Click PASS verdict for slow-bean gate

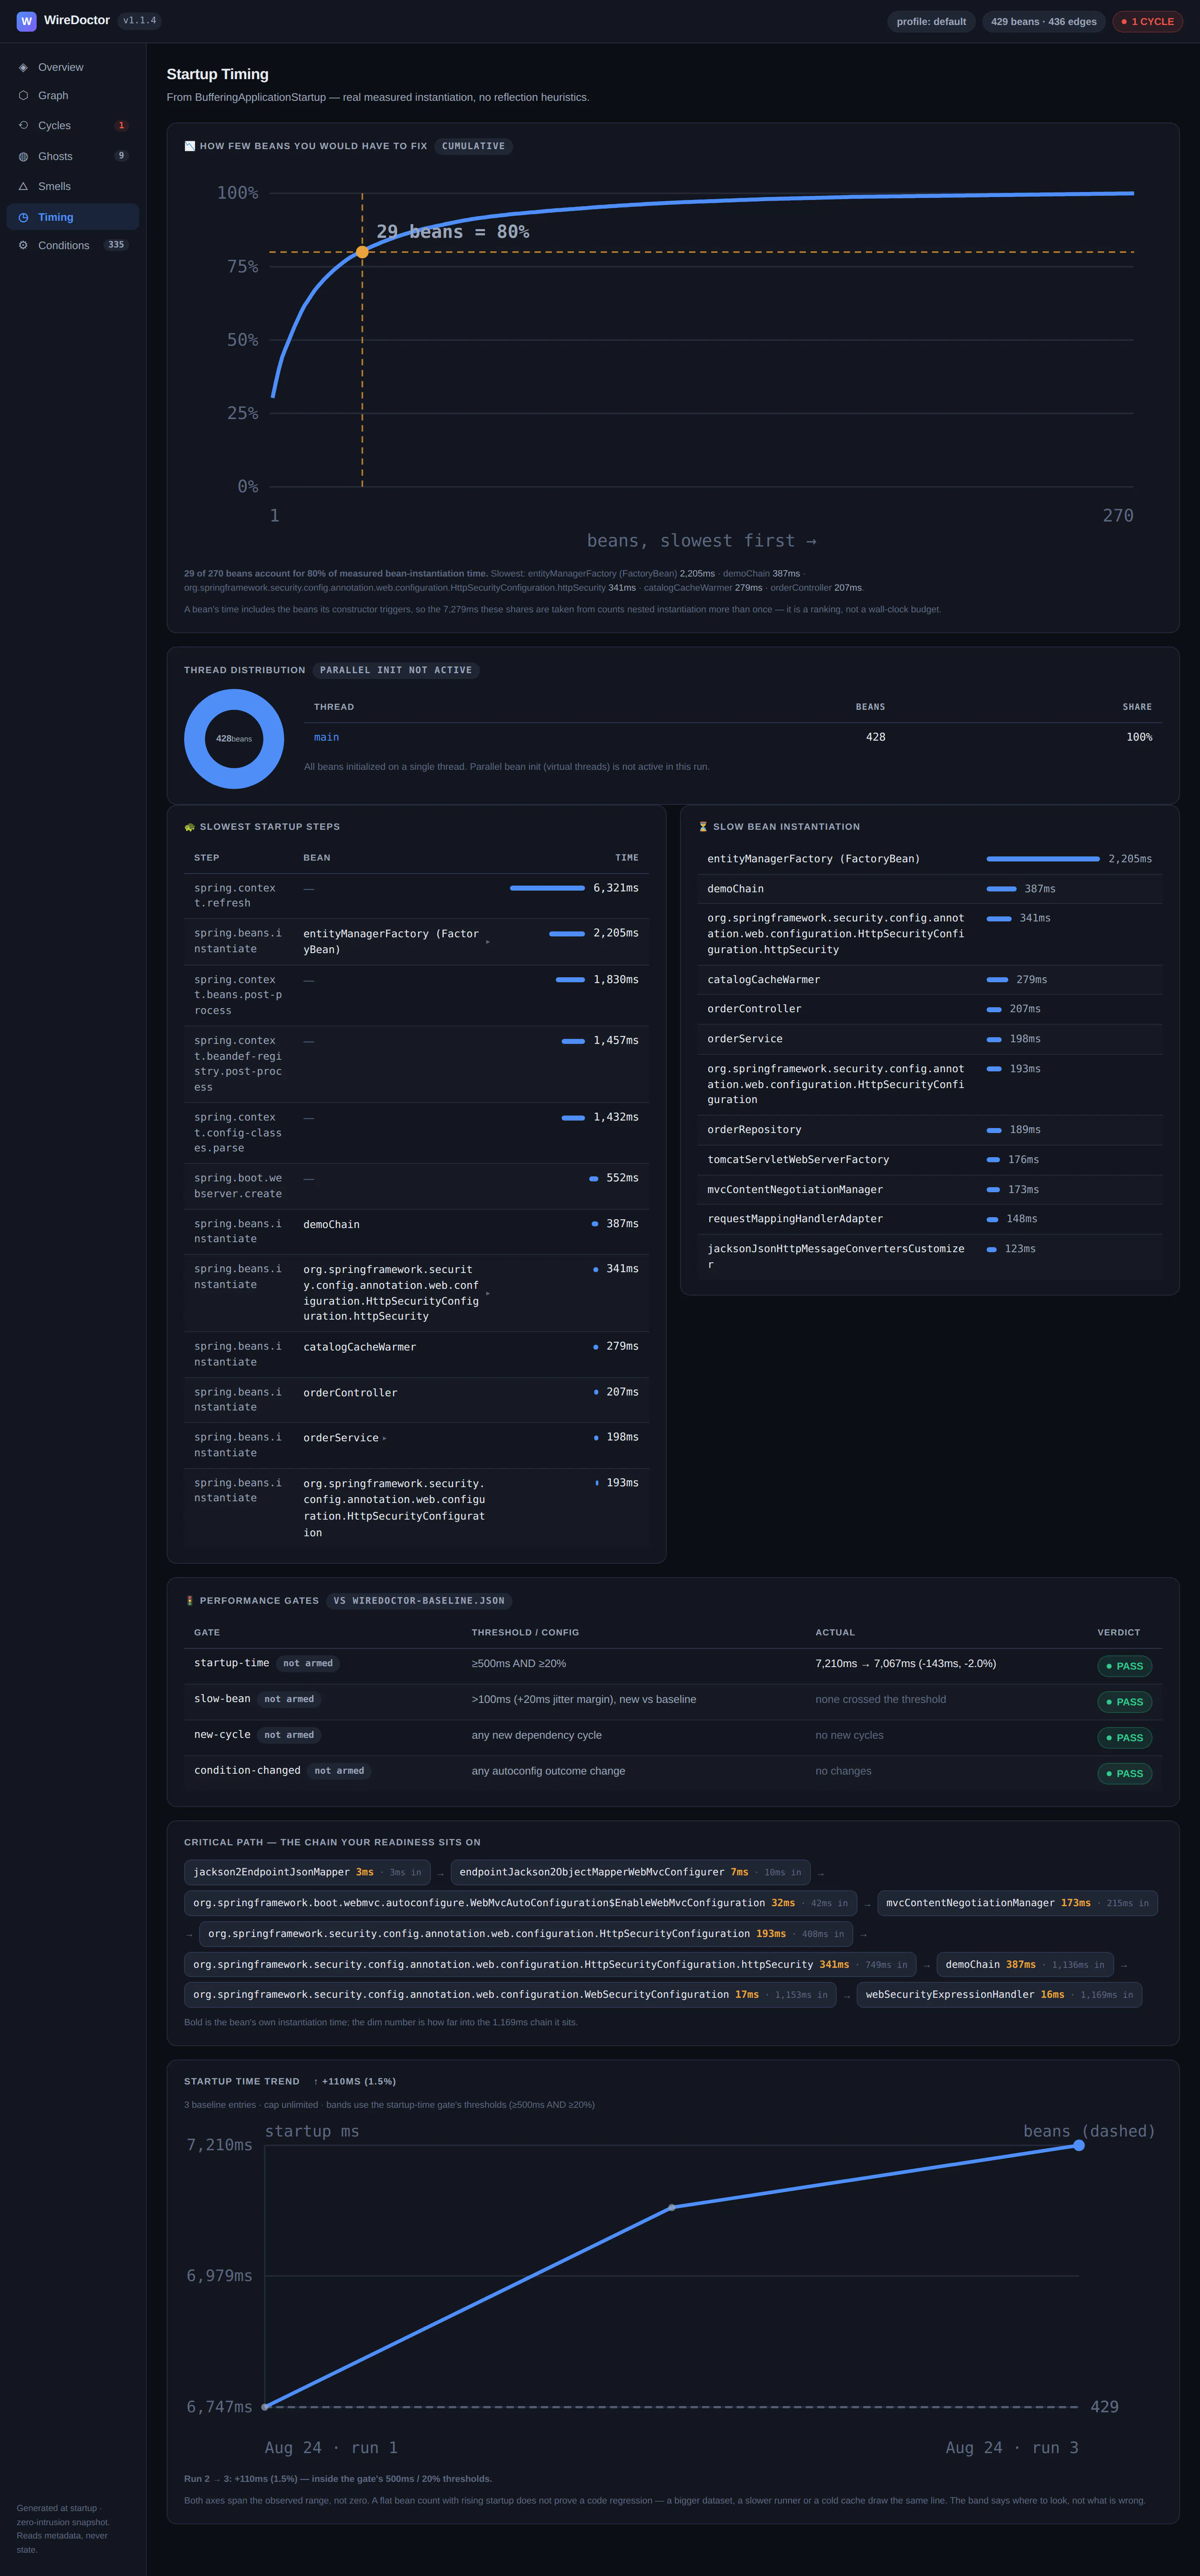[x=1124, y=1702]
